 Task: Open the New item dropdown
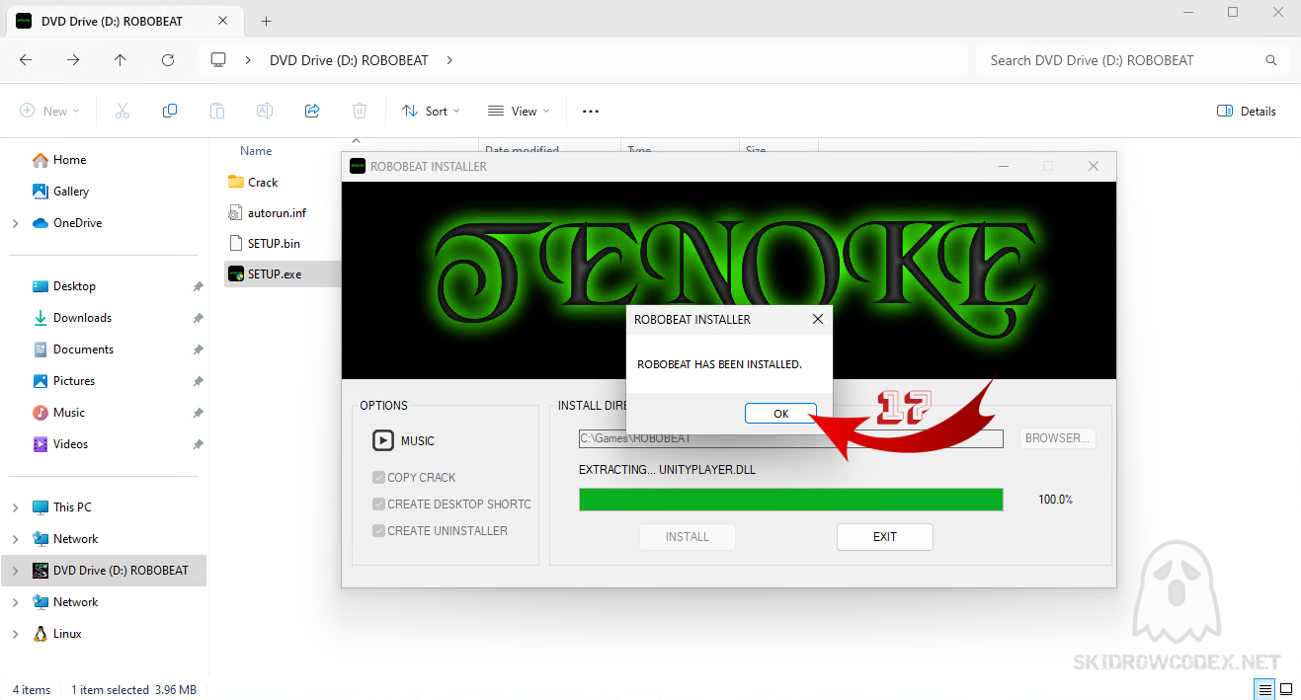[49, 112]
